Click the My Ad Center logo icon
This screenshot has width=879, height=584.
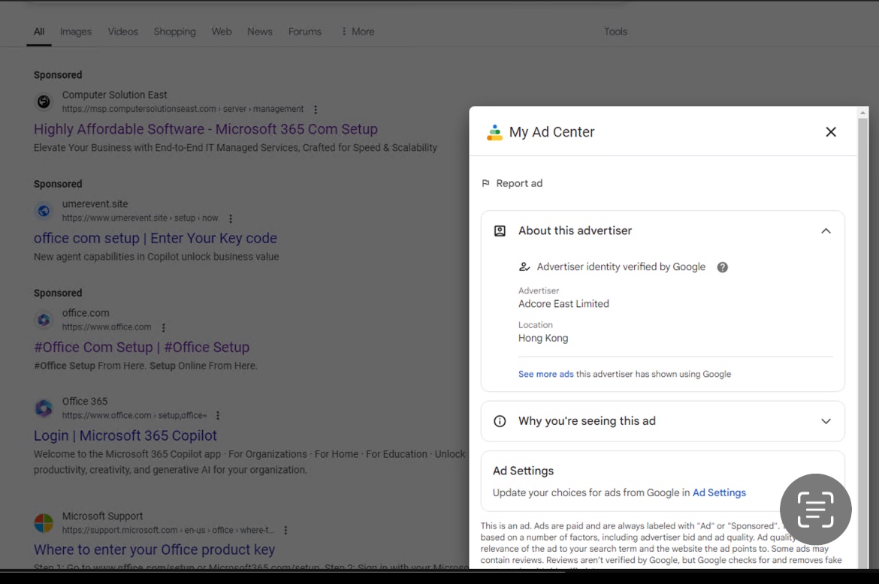pyautogui.click(x=495, y=131)
